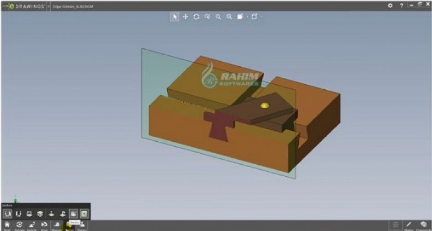Click the plane with curved arrow icon
Screen dimensions: 432x231
62,213
